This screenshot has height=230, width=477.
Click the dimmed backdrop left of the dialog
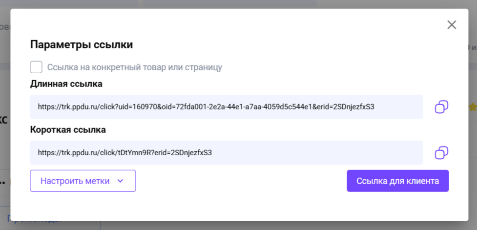point(5,122)
